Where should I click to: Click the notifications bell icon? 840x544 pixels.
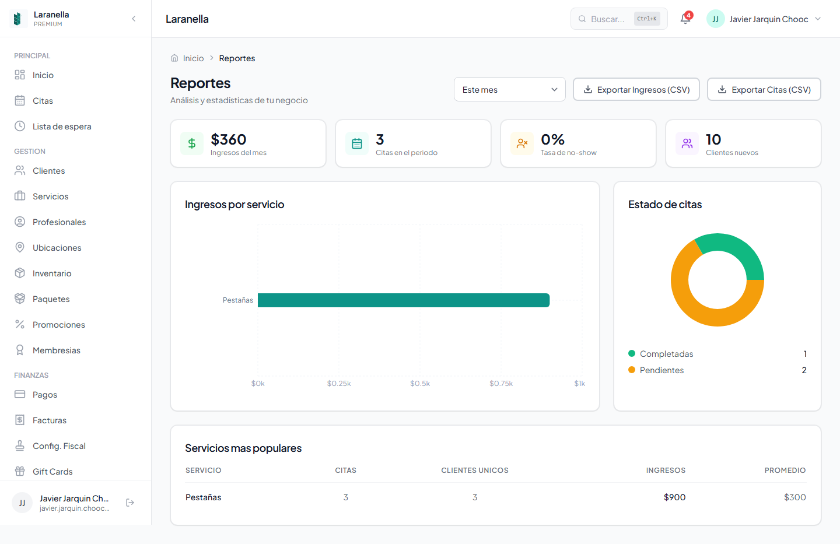tap(685, 19)
